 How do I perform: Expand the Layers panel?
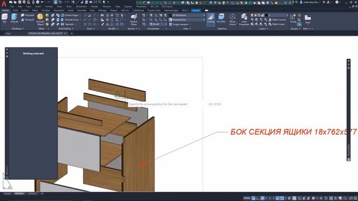(263, 28)
